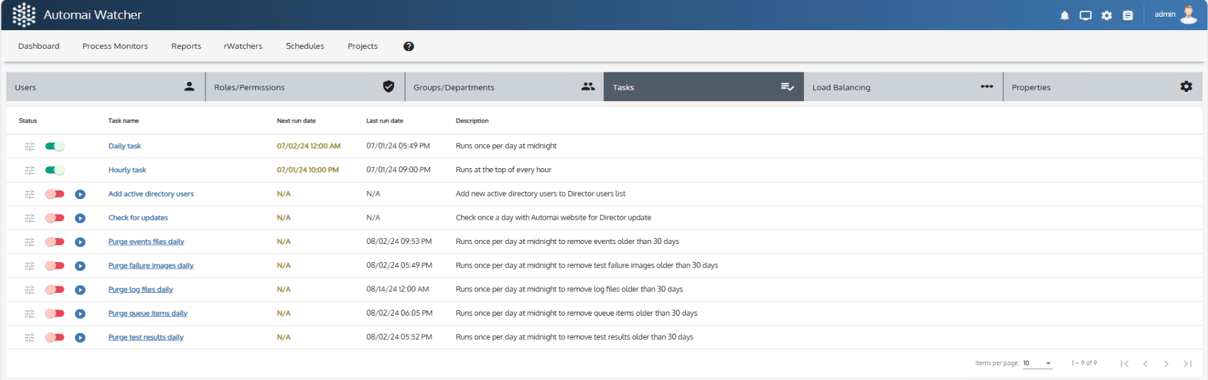
Task: Open settings sliders icon for Check for updates
Action: coord(30,218)
